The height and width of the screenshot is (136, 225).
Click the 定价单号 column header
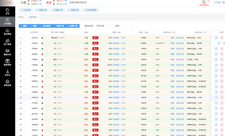[34, 32]
